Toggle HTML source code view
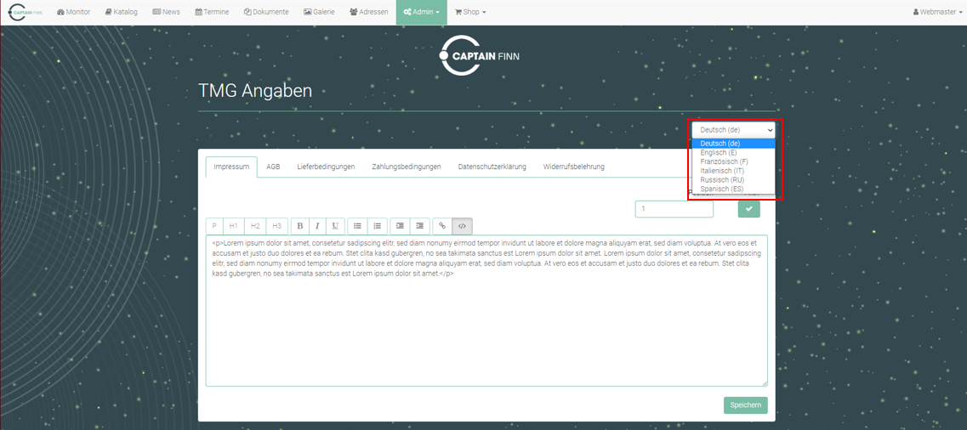Viewport: 967px width, 430px height. pos(462,226)
